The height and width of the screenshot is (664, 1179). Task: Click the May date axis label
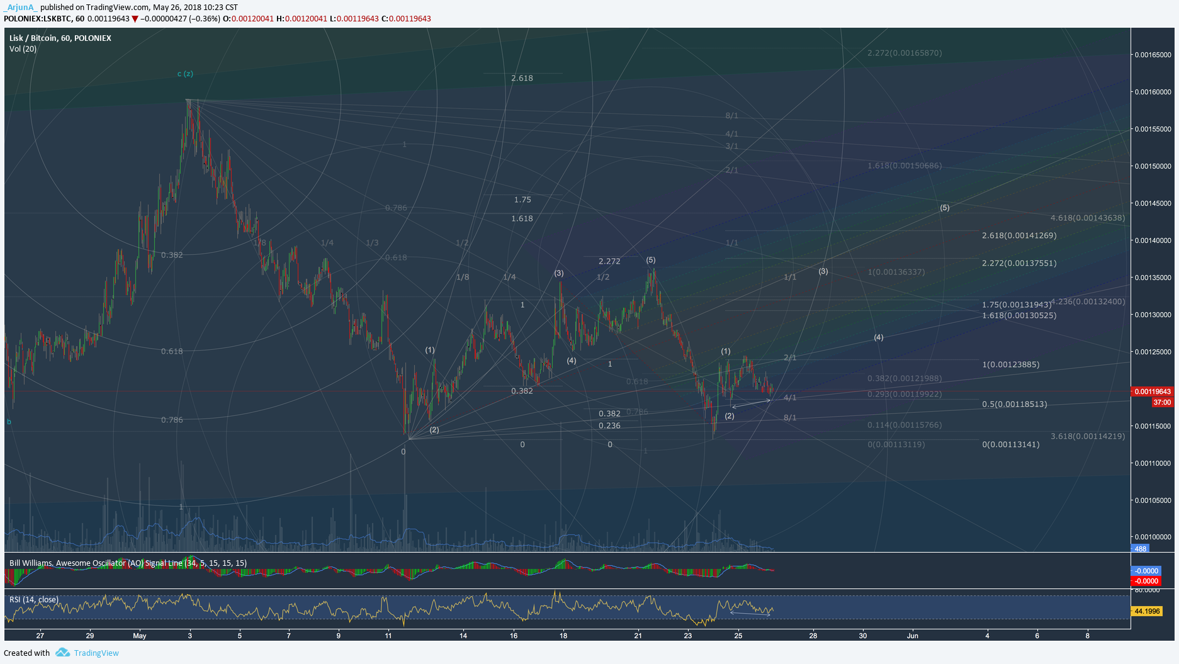pyautogui.click(x=140, y=636)
